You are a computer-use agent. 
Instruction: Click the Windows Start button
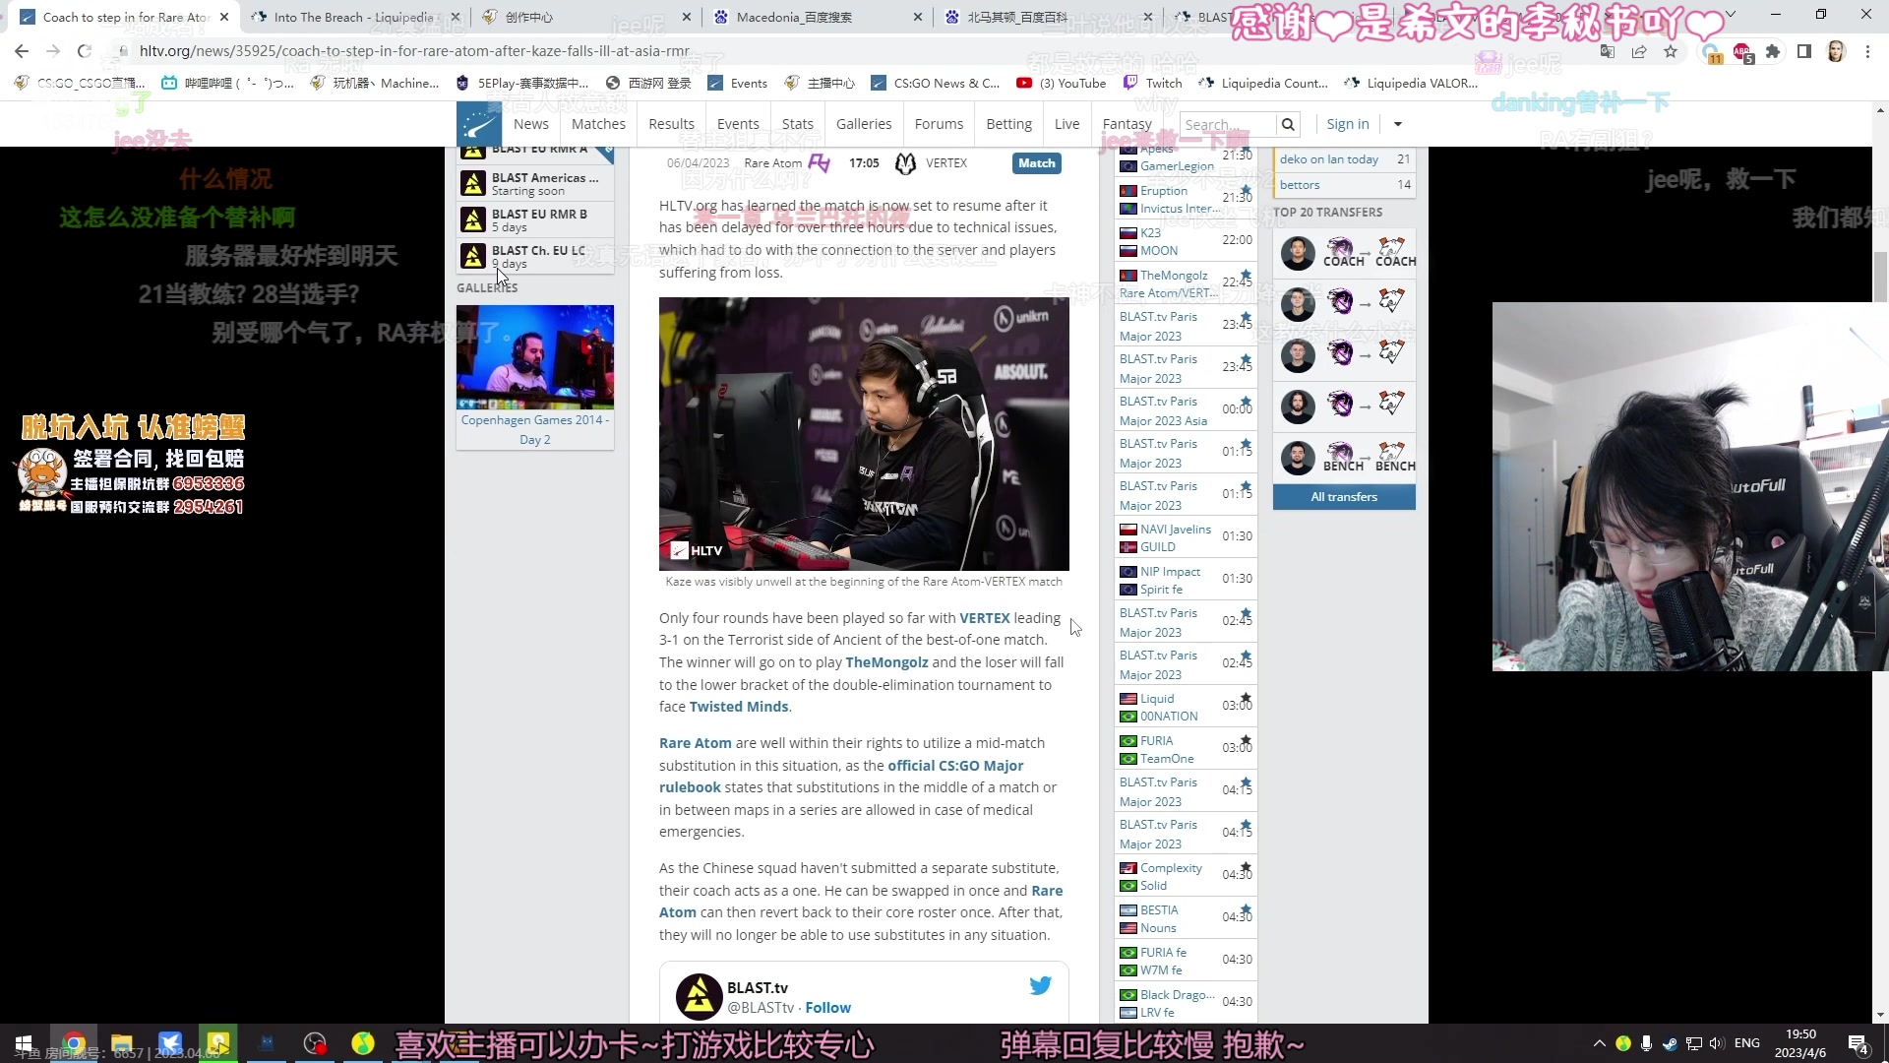pyautogui.click(x=24, y=1043)
